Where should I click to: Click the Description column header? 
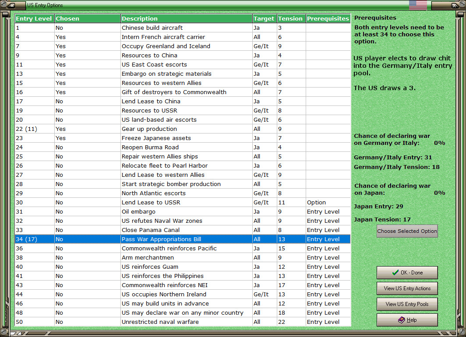[187, 18]
